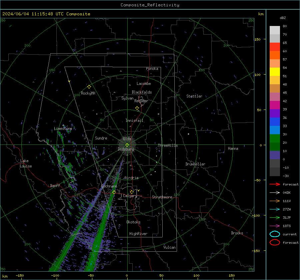The width and height of the screenshot is (300, 280).
Task: Click the Stettler town label
Action: [194, 96]
